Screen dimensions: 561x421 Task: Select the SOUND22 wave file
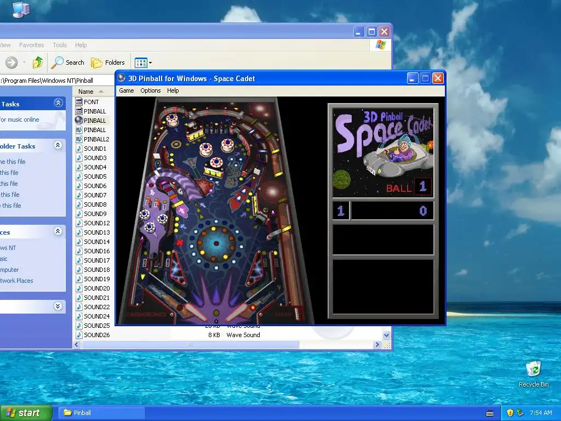pyautogui.click(x=93, y=306)
